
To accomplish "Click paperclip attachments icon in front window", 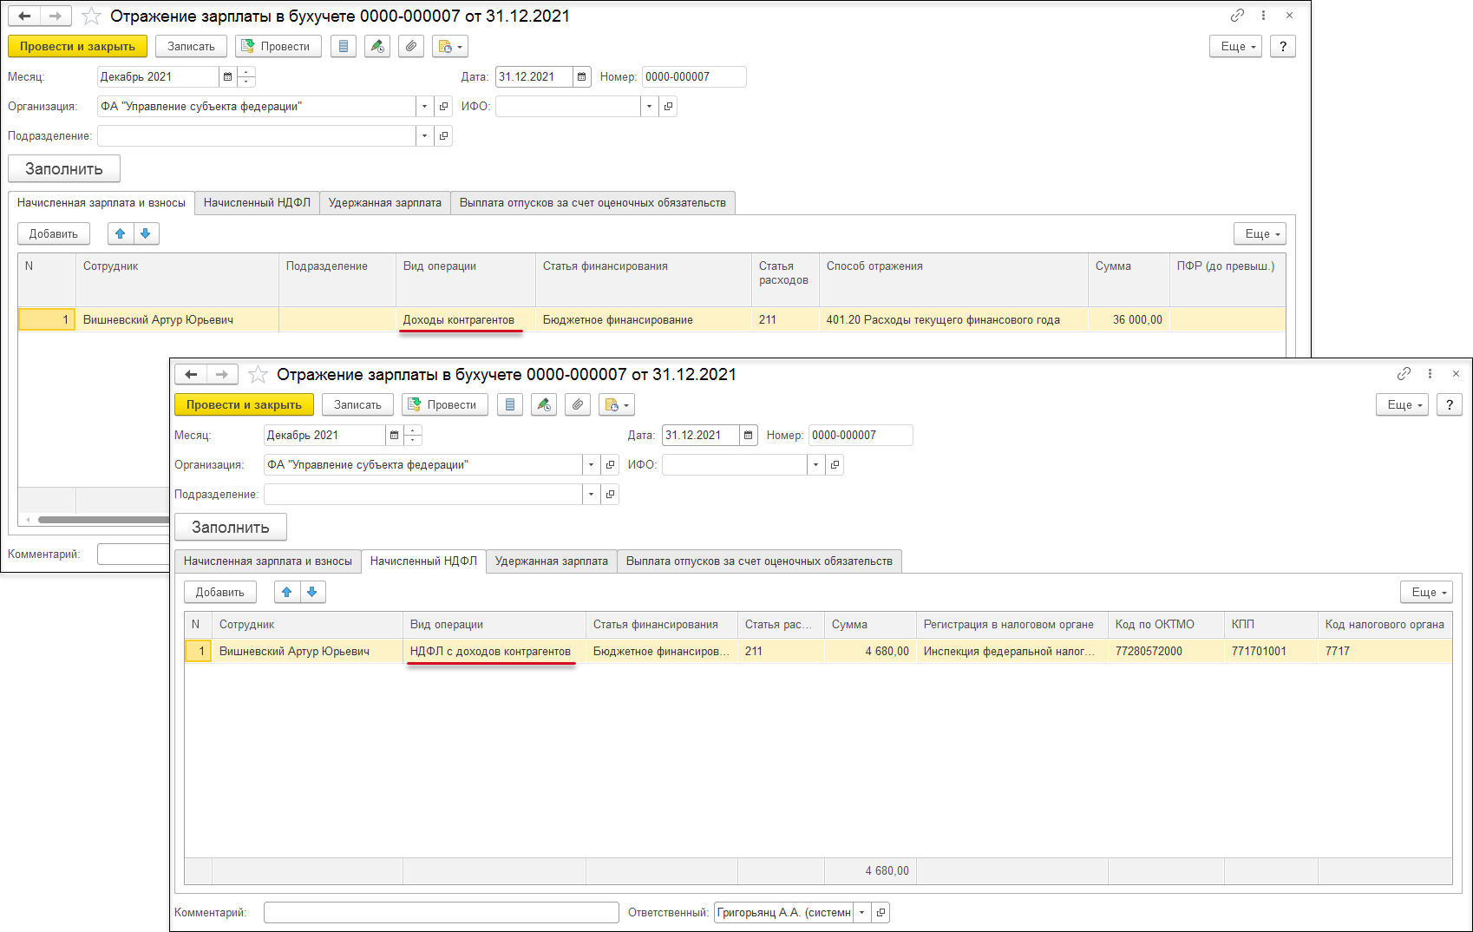I will pyautogui.click(x=578, y=404).
